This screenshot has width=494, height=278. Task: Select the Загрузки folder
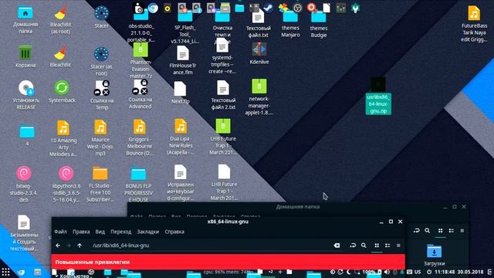(434, 255)
